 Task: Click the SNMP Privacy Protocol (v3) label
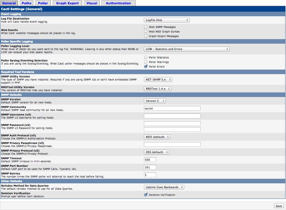pyautogui.click(x=20, y=151)
